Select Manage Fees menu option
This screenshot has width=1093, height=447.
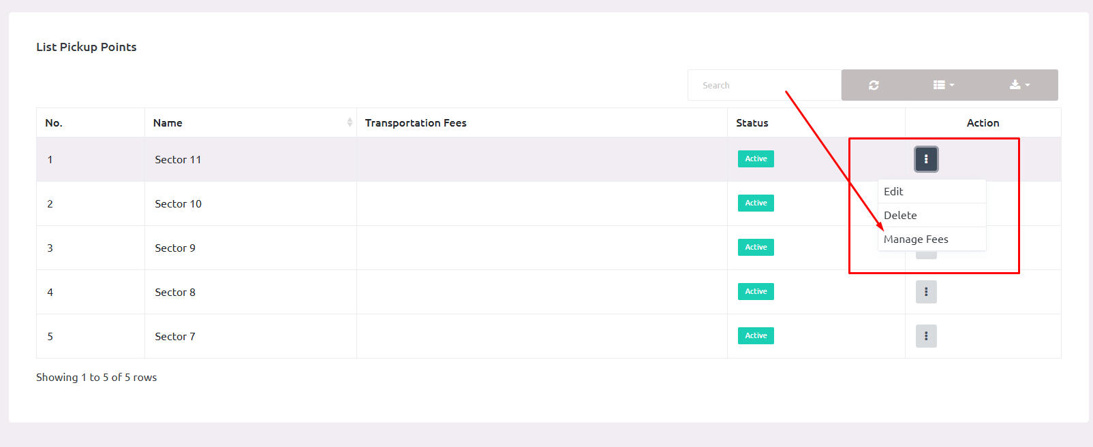916,239
